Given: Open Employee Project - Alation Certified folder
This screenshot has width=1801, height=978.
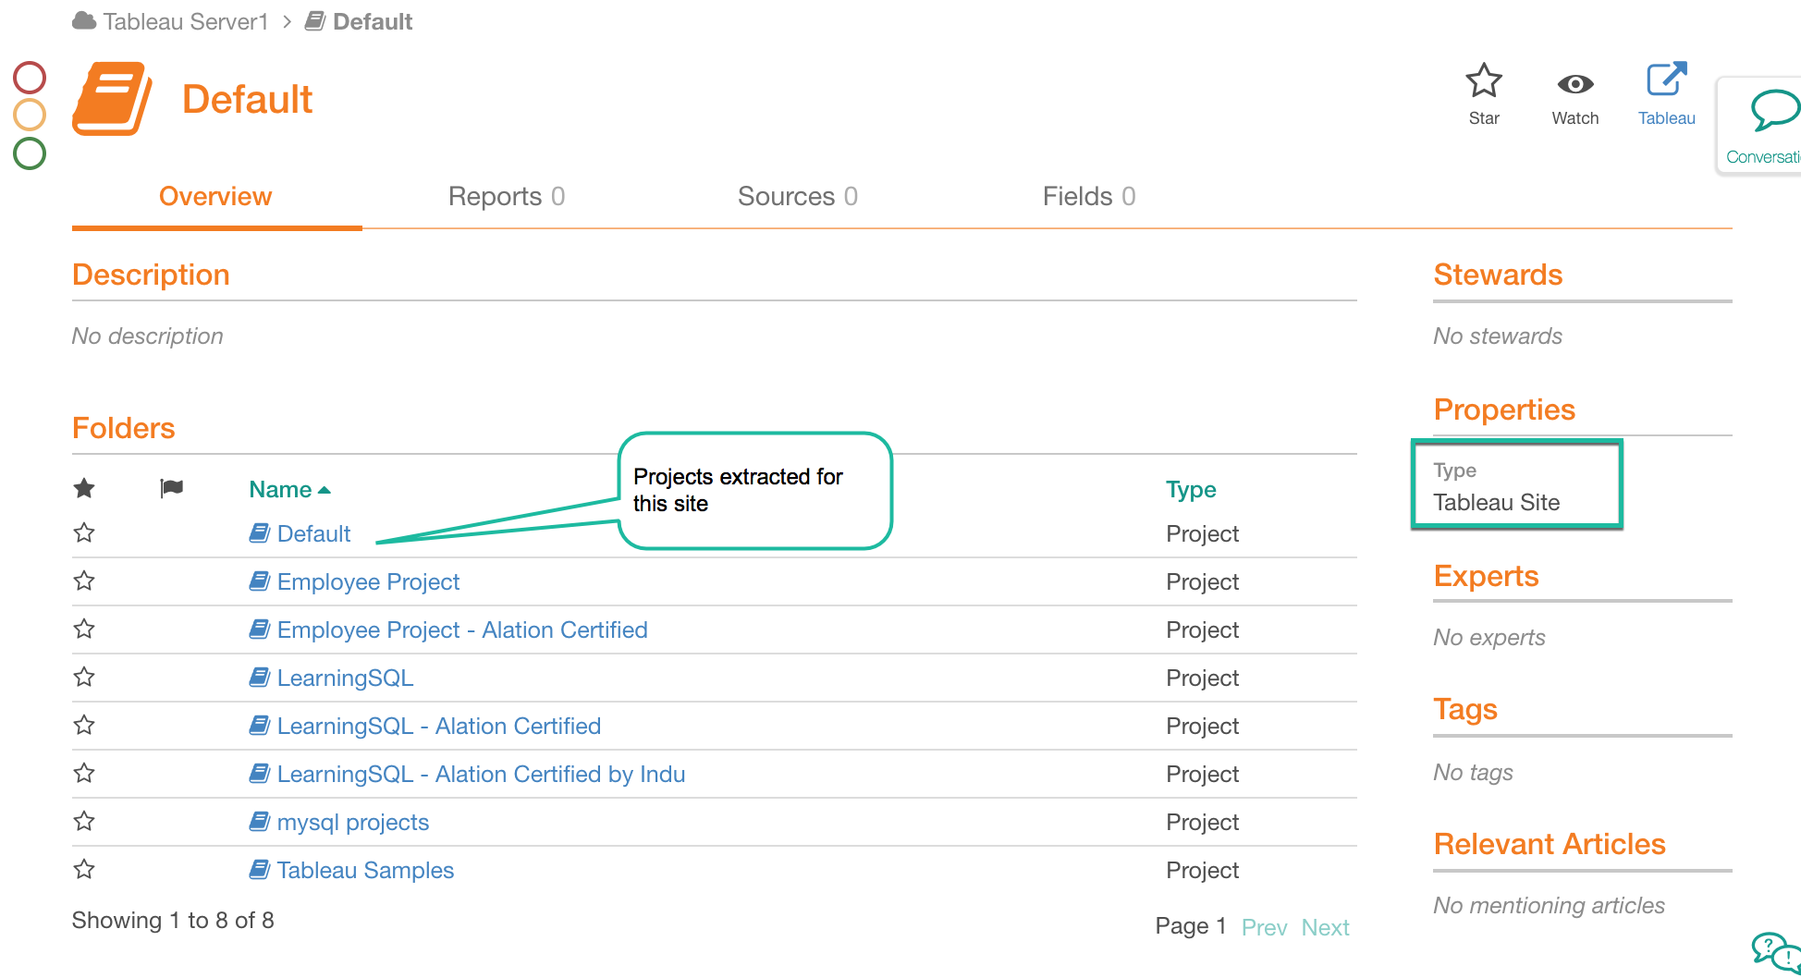Looking at the screenshot, I should pyautogui.click(x=462, y=630).
